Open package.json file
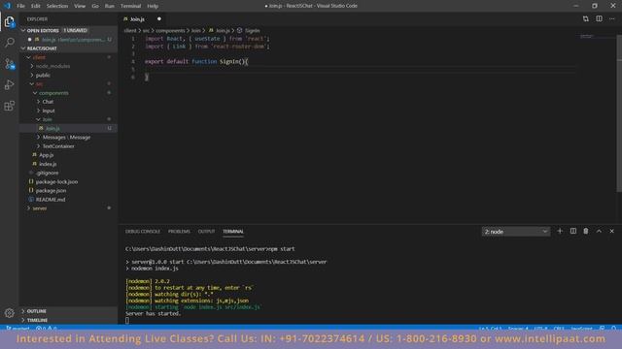Viewport: 622px width, 349px height. click(x=51, y=191)
